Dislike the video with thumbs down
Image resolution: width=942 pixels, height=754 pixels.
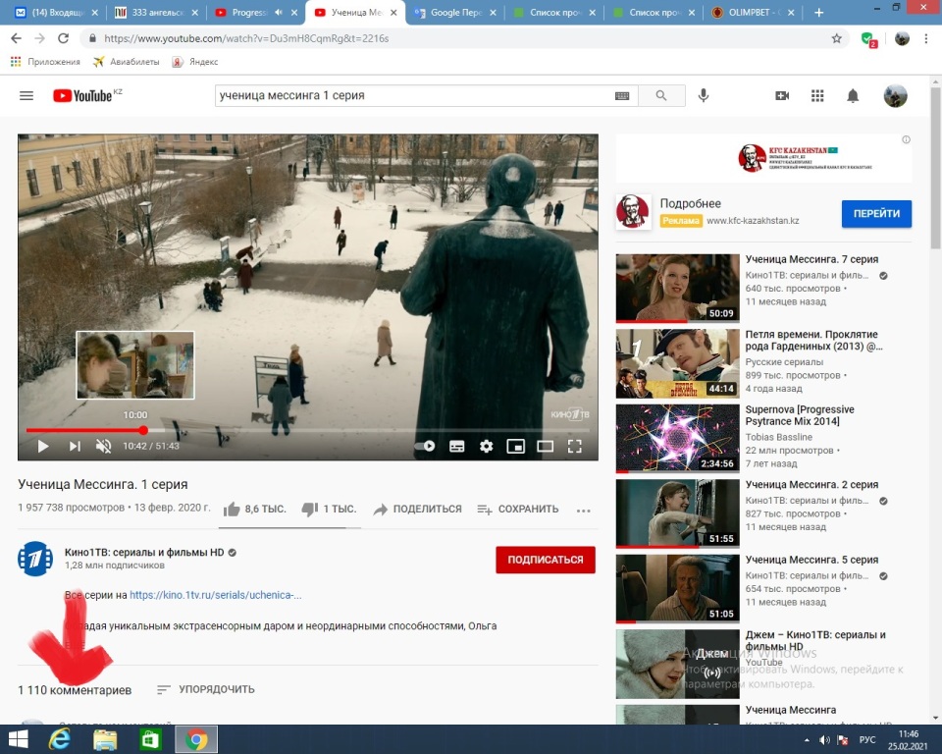pos(329,510)
